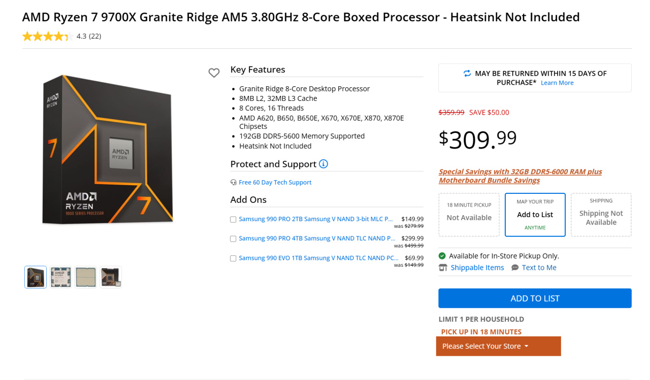Click the green in-store availability checkmark

pos(442,256)
